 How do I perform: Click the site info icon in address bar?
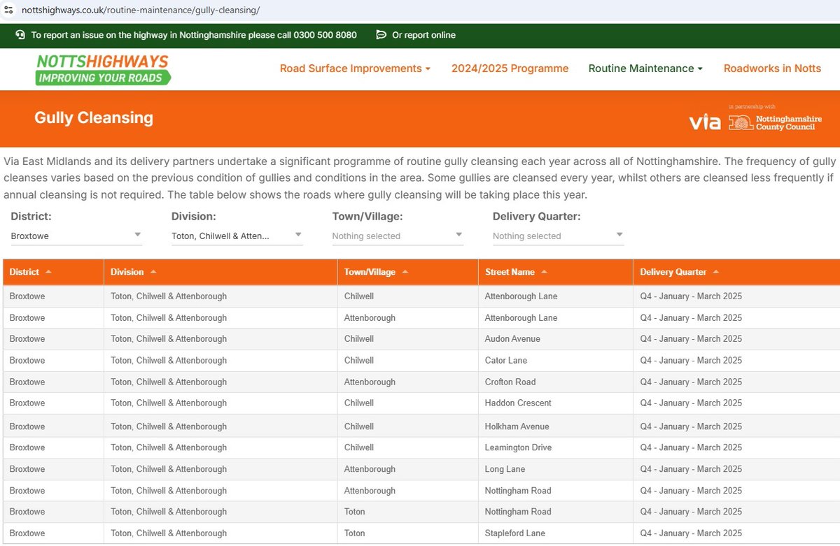8,10
